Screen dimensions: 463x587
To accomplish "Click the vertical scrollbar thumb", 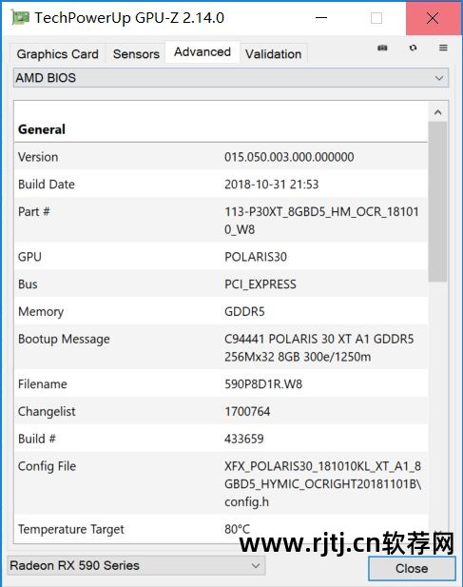I will click(438, 202).
